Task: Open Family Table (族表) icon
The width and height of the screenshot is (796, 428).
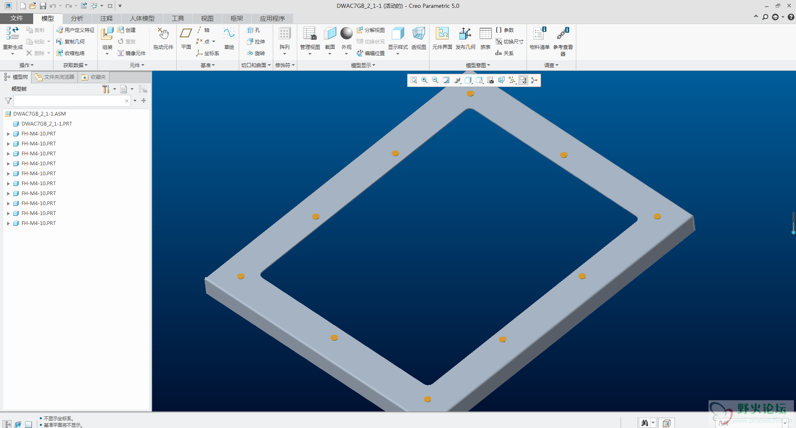Action: (x=485, y=34)
